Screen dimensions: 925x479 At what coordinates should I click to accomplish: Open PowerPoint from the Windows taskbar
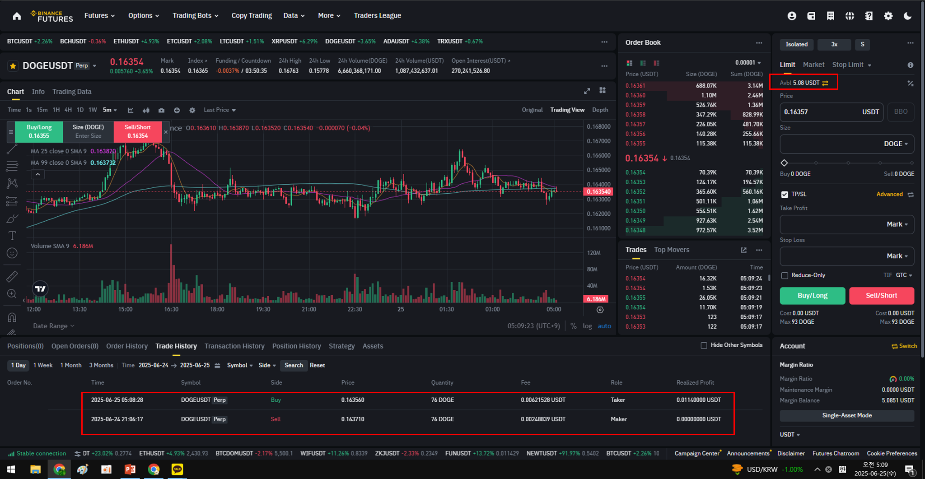point(130,470)
